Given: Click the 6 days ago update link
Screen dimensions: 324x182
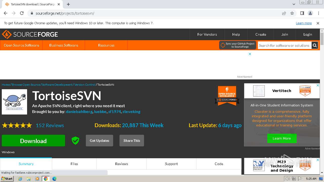Looking at the screenshot, I should point(230,125).
